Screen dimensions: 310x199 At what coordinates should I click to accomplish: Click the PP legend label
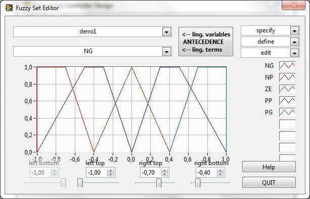tap(269, 101)
